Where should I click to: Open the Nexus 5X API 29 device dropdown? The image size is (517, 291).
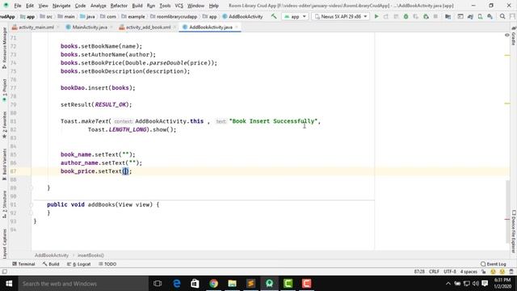tap(341, 16)
